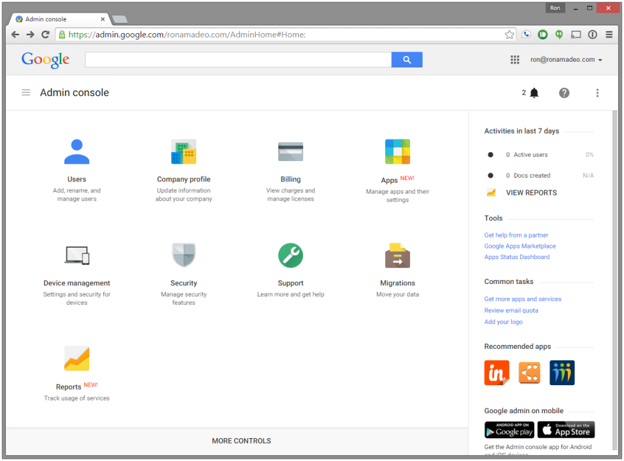Bookmark this page with the star icon
Screen dimensions: 624x461
[x=509, y=34]
